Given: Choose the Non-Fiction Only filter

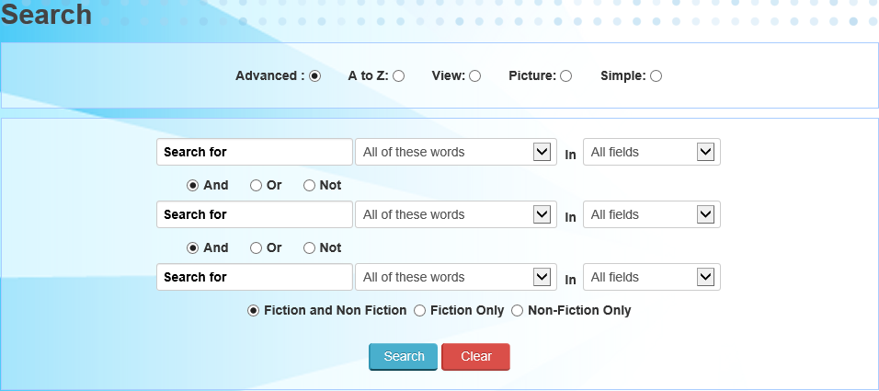Looking at the screenshot, I should pos(517,311).
